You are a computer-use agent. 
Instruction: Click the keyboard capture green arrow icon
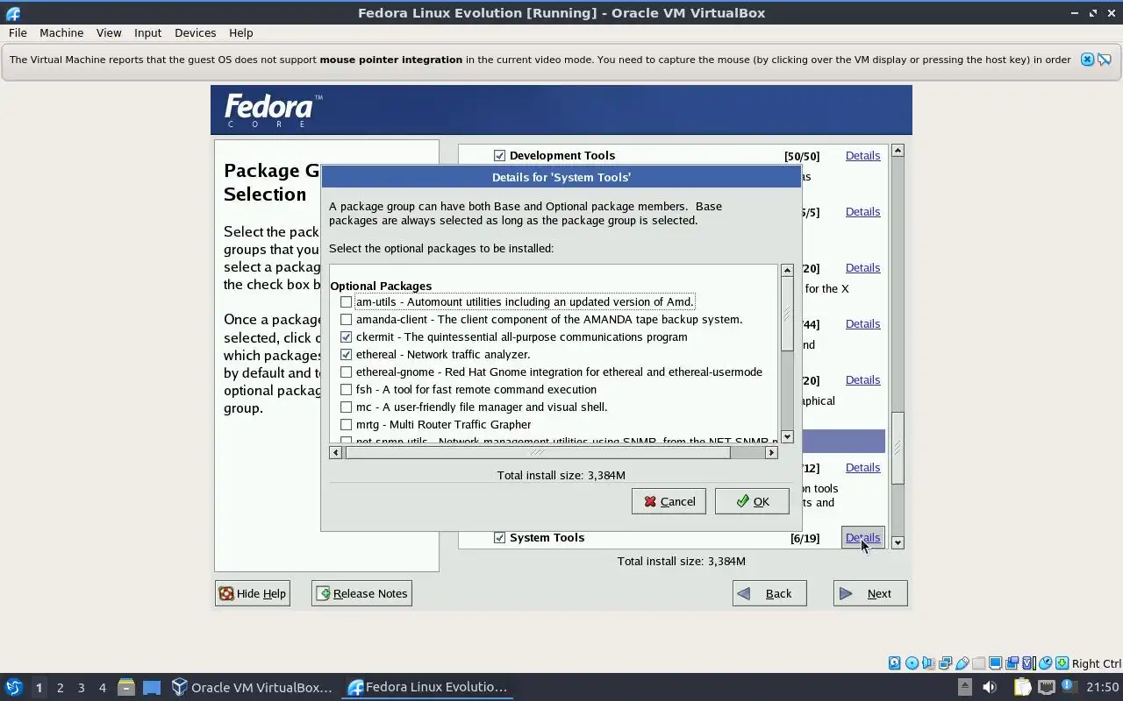(x=1062, y=663)
